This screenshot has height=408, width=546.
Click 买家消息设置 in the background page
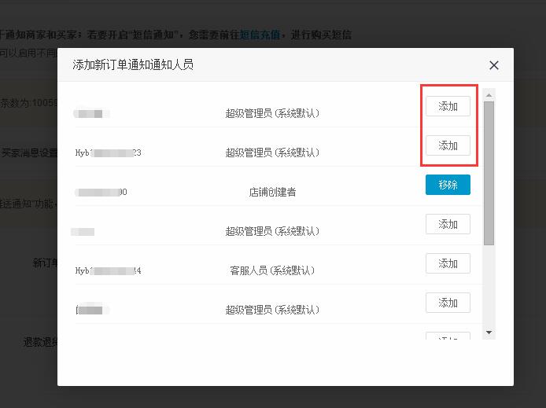[x=29, y=153]
